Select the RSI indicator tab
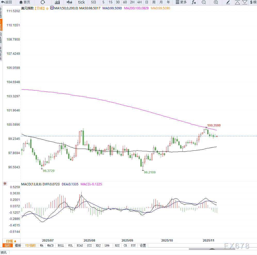Screen dimensions: 257x255 (x=117, y=245)
